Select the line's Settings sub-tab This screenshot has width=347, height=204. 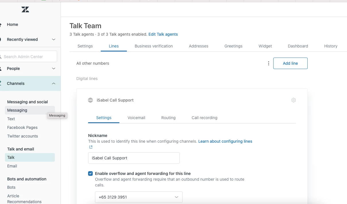tap(104, 118)
